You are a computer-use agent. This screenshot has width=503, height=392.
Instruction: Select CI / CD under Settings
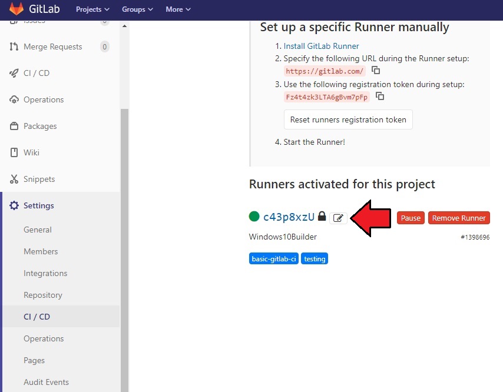tap(37, 317)
